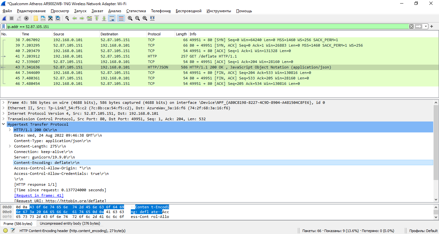Click the packet bytes pane scrollbar

click(436, 212)
